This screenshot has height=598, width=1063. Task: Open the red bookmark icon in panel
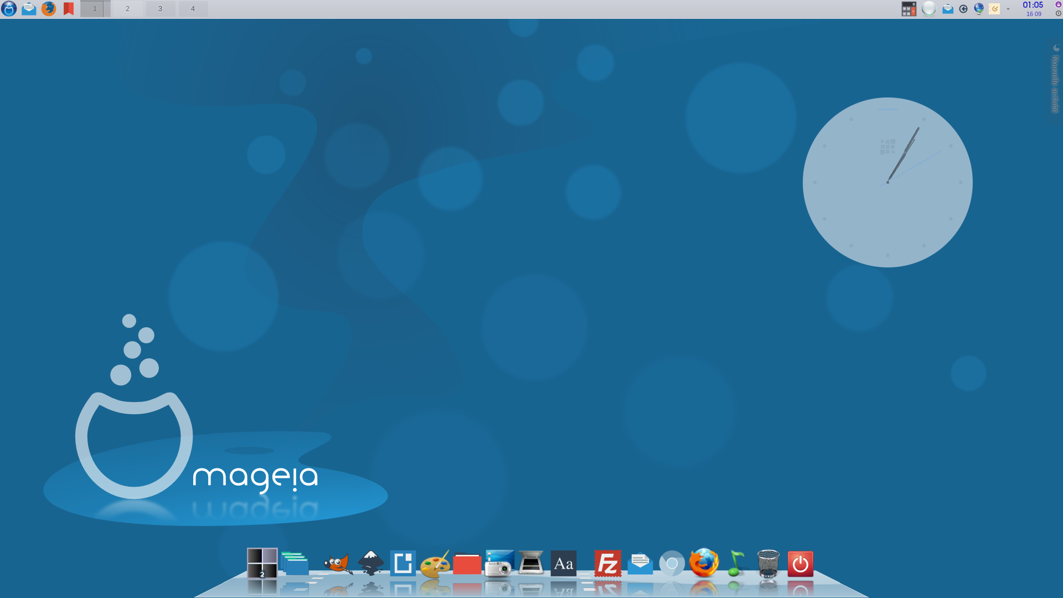tap(69, 9)
